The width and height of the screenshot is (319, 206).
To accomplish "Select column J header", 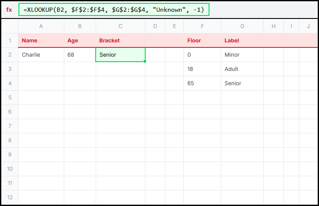I will (308, 26).
